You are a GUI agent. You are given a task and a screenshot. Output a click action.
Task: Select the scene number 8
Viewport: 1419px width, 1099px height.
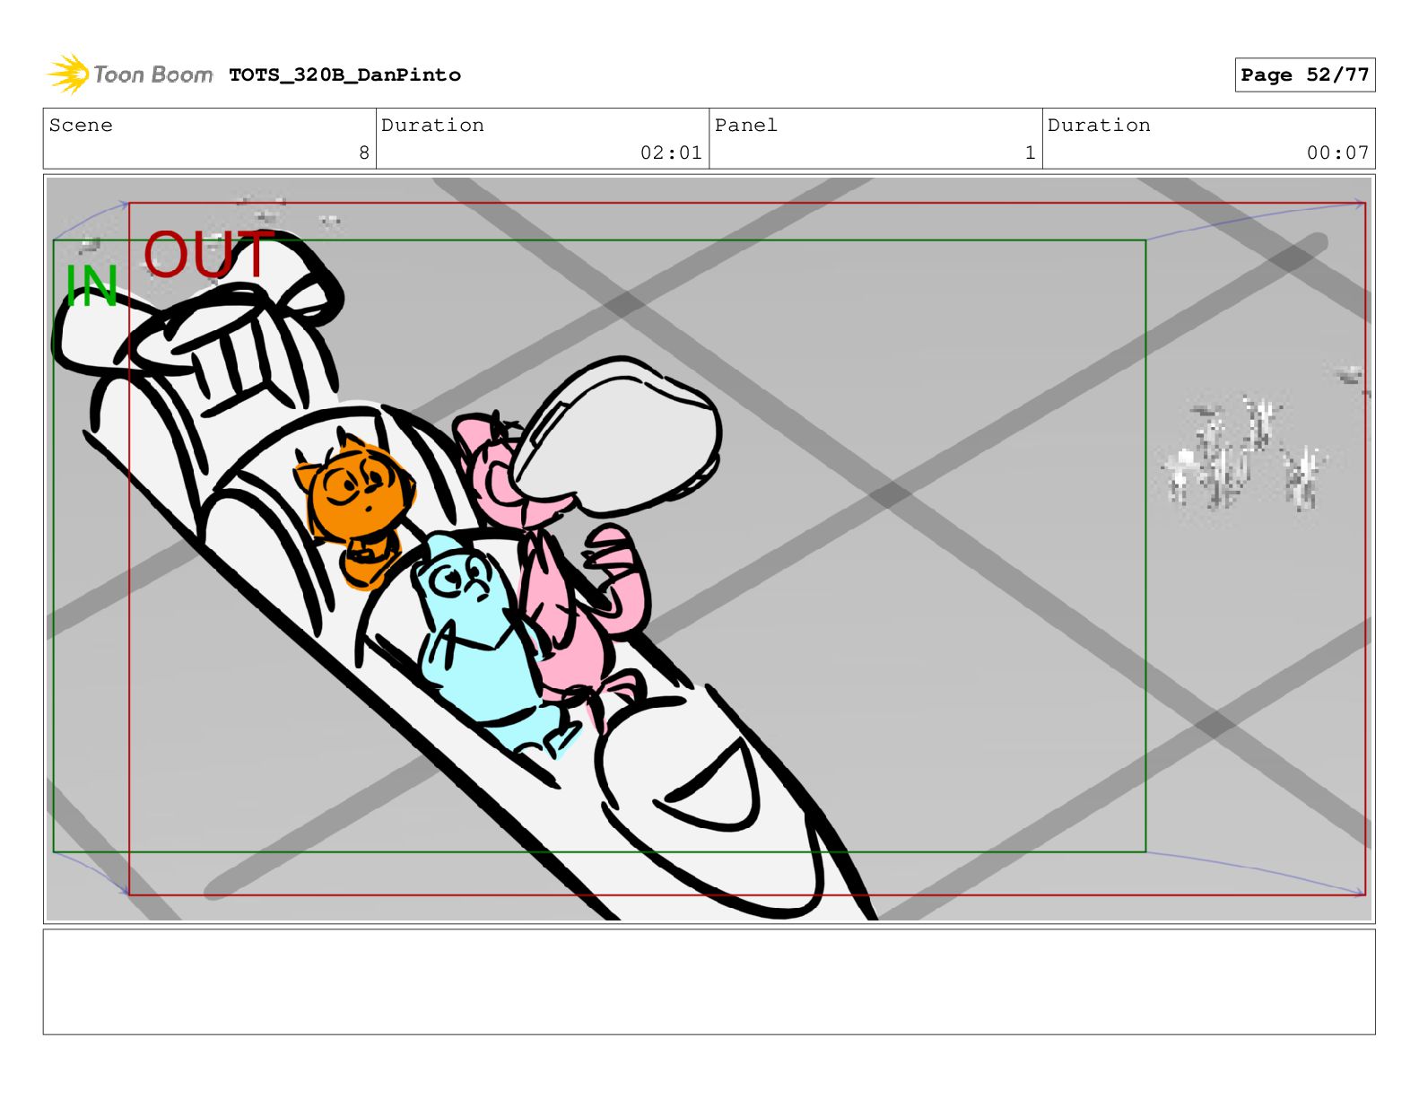(364, 153)
